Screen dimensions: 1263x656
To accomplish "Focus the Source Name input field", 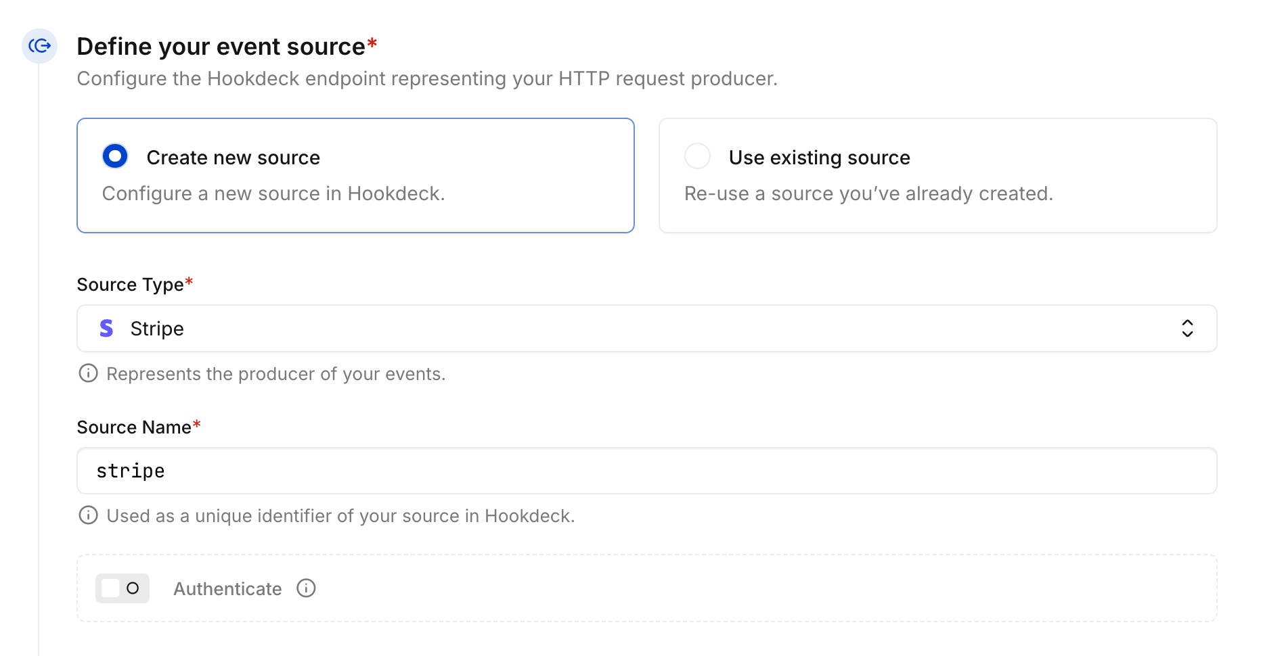I will (646, 471).
